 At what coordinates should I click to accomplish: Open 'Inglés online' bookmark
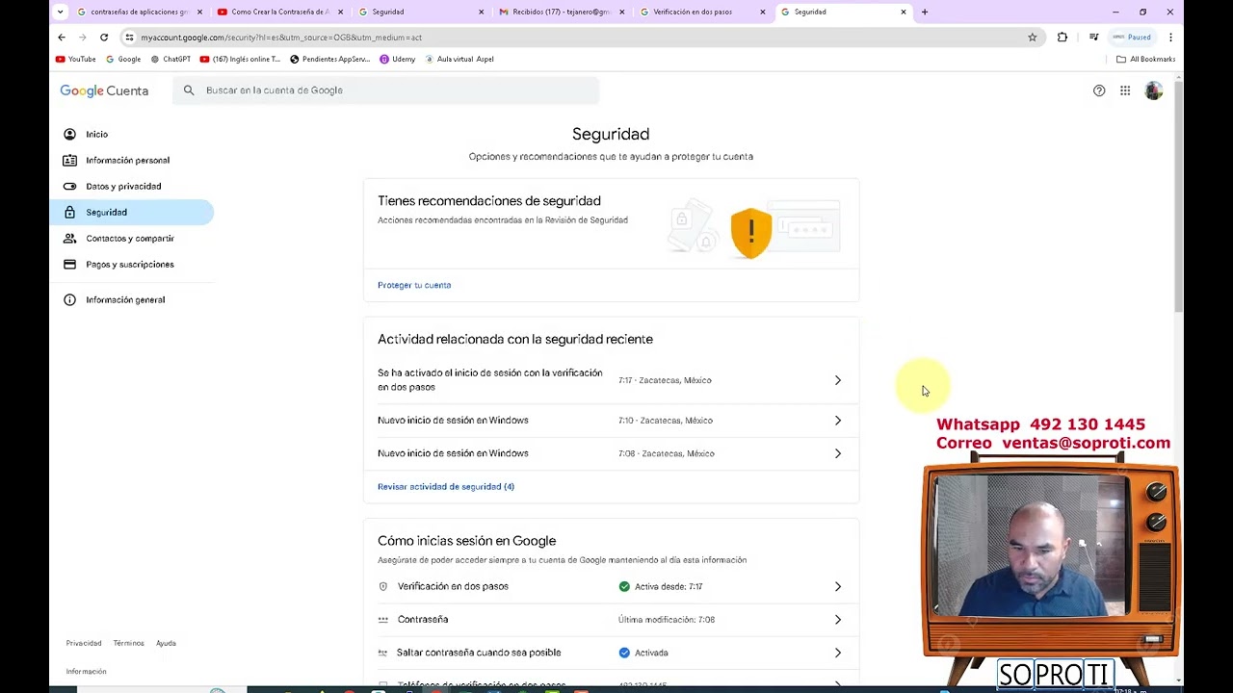pyautogui.click(x=240, y=59)
